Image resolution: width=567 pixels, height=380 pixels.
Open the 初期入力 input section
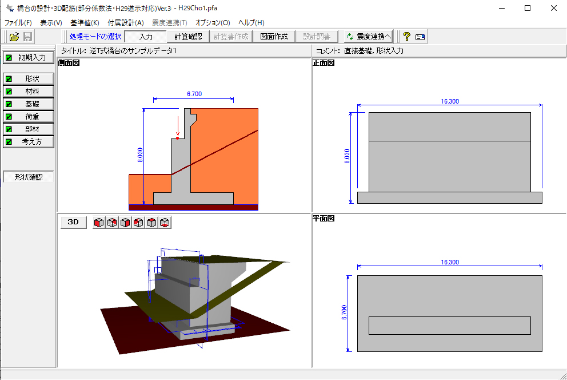coord(29,58)
